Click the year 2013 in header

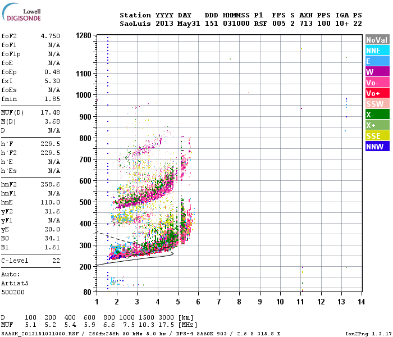164,24
